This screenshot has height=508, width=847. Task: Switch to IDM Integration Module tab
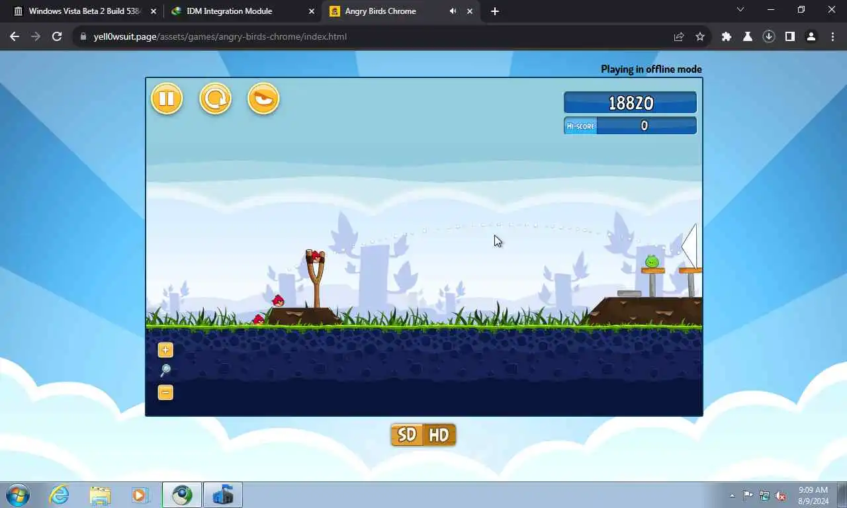click(242, 11)
